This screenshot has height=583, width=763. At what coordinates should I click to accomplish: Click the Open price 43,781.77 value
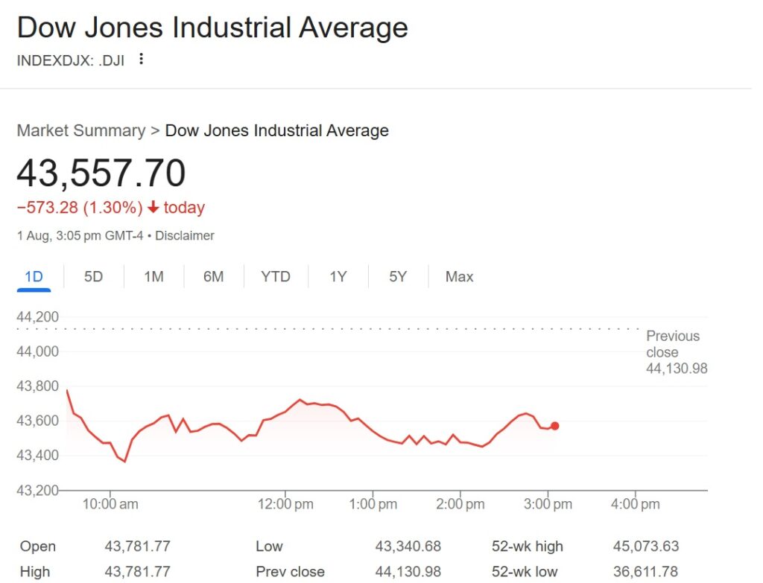[x=137, y=546]
